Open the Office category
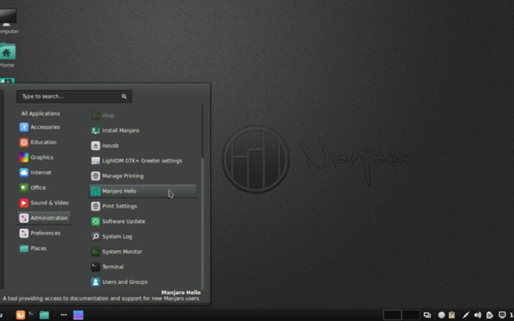This screenshot has width=514, height=321. click(x=33, y=188)
